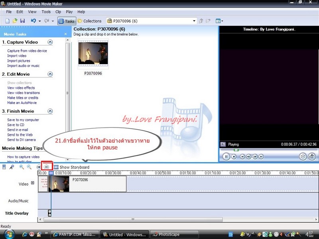Click Import audio or music link
Screen dimensions: 319x239
(x=24, y=66)
